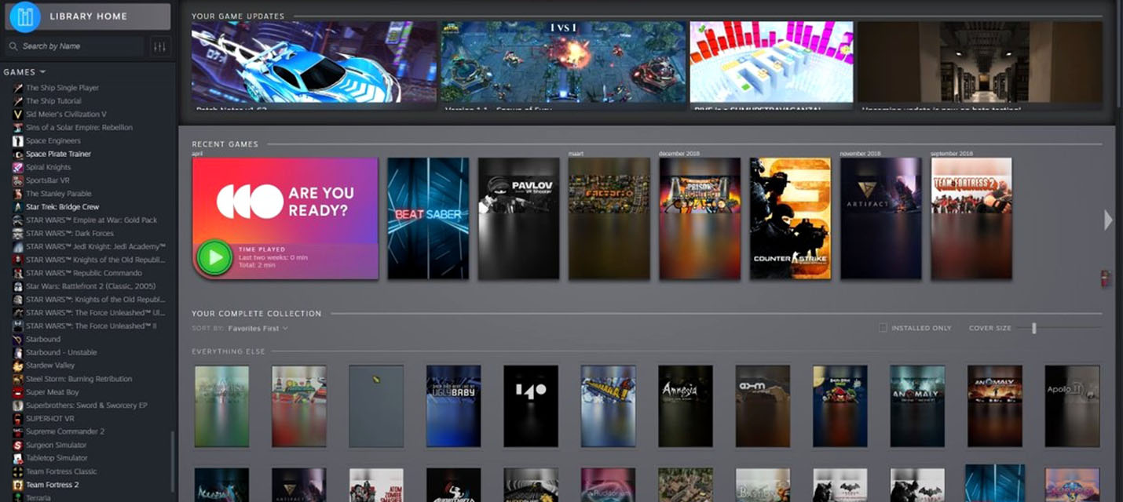Select Starbound in the games list
Screen dimensions: 1123x502
pos(43,340)
